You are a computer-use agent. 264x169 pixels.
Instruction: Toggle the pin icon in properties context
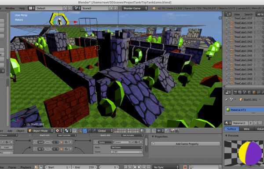tap(227, 99)
